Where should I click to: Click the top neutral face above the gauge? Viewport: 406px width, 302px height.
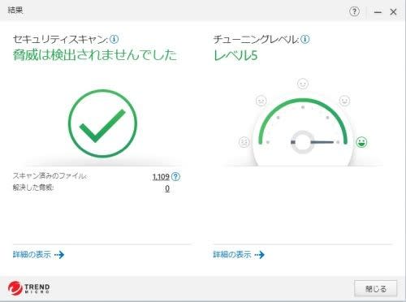[x=303, y=84]
